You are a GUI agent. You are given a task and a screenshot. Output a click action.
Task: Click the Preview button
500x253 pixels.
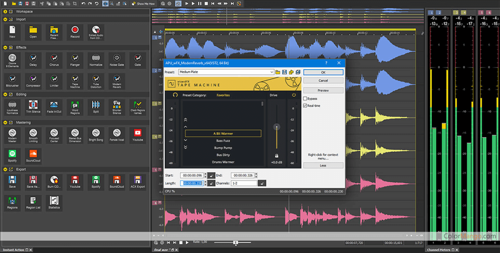click(323, 91)
